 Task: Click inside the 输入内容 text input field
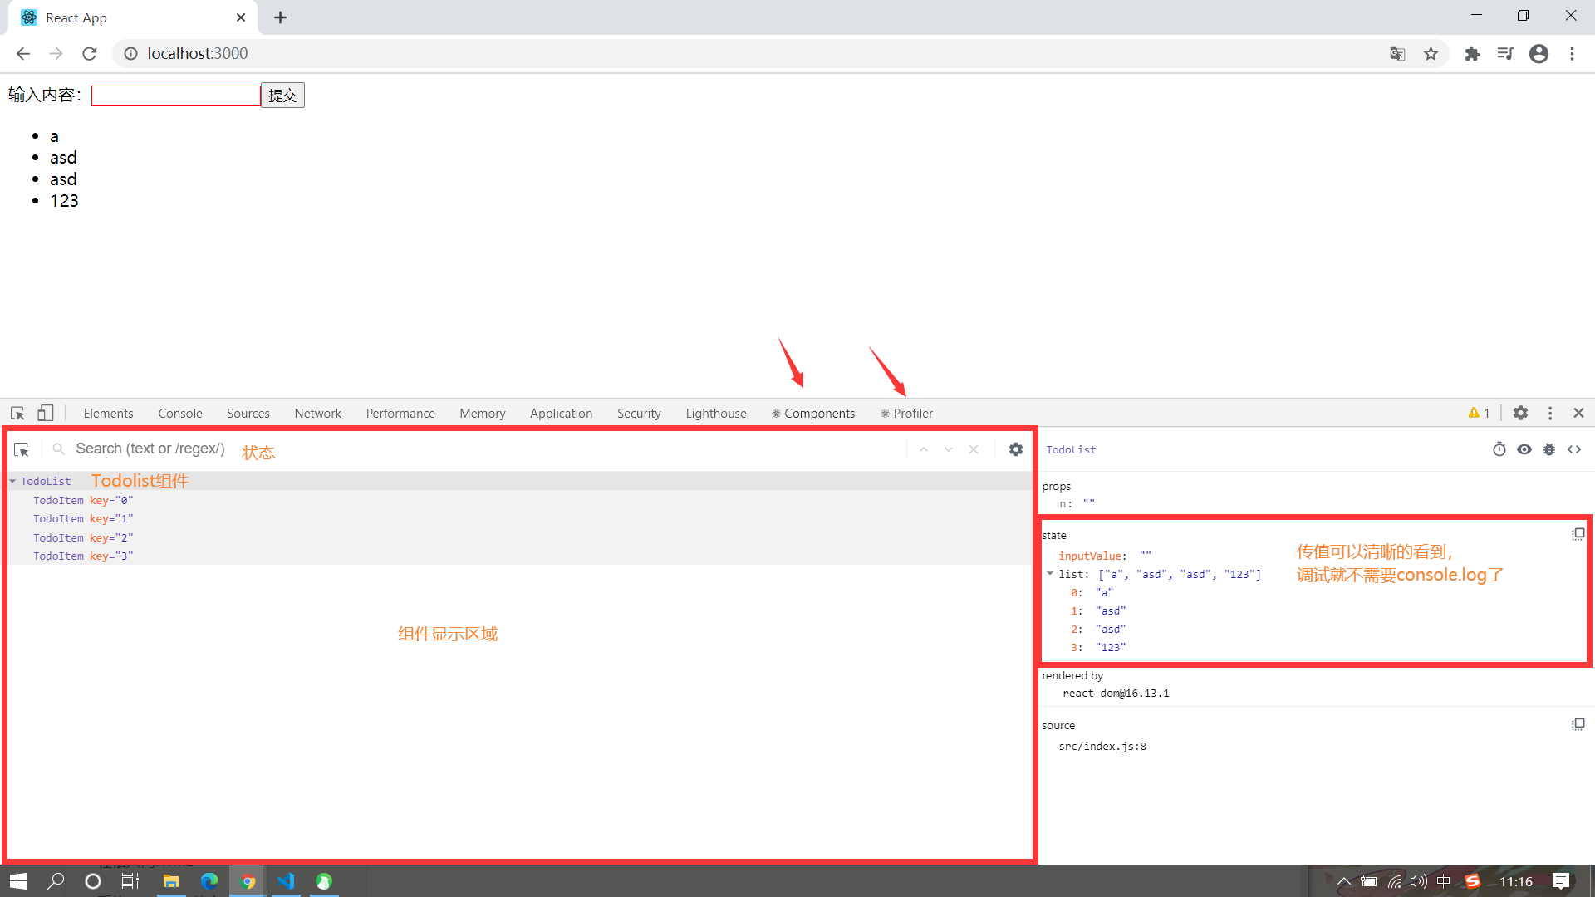pyautogui.click(x=174, y=95)
